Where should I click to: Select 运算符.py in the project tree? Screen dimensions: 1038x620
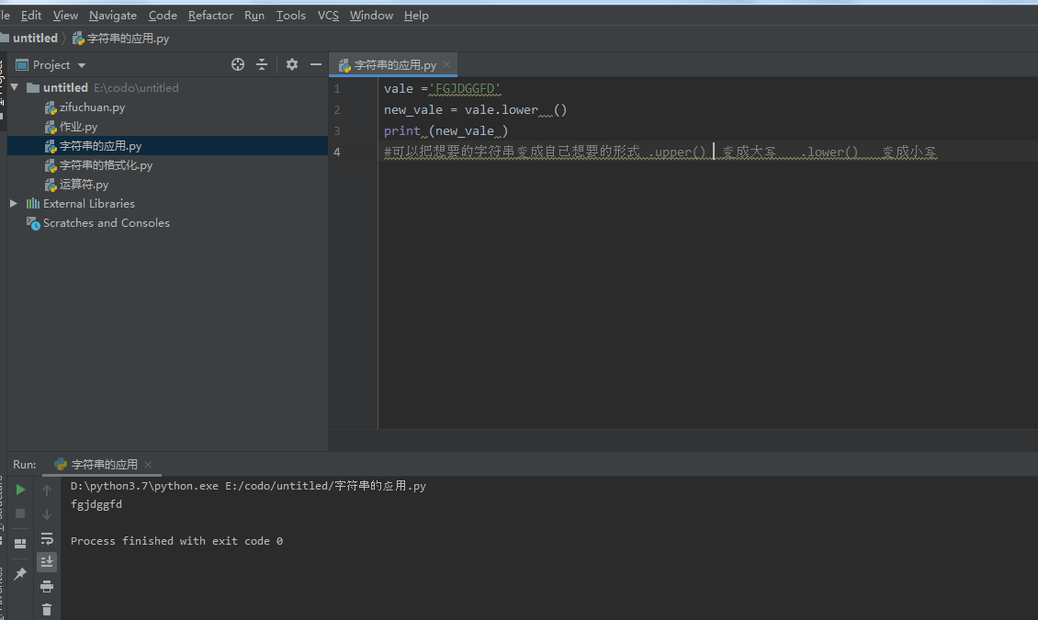coord(84,184)
